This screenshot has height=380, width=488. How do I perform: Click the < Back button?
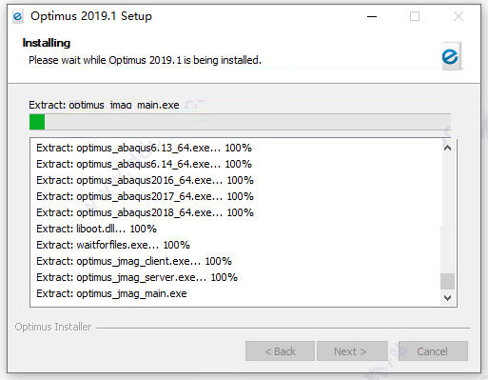tap(280, 351)
